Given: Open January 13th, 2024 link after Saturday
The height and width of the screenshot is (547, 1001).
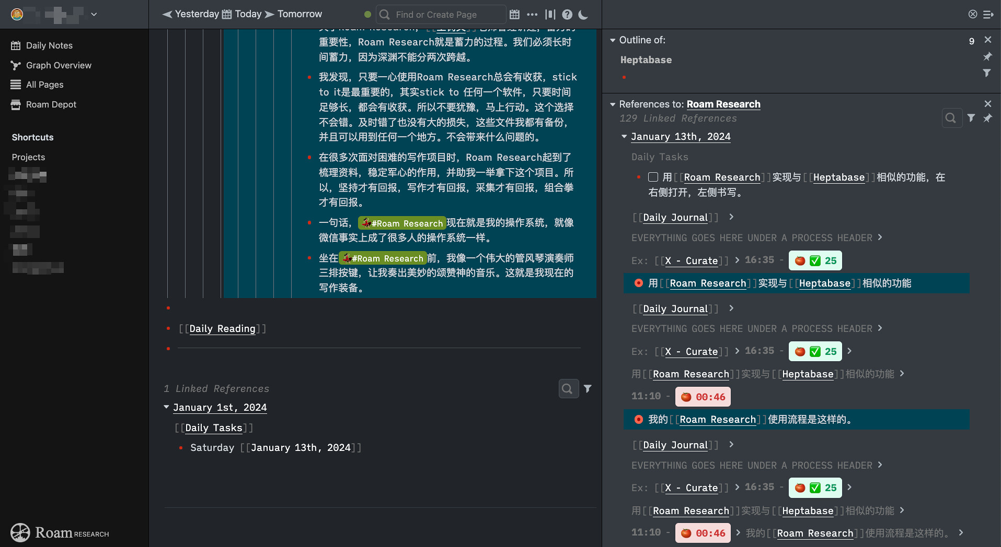Looking at the screenshot, I should [301, 448].
